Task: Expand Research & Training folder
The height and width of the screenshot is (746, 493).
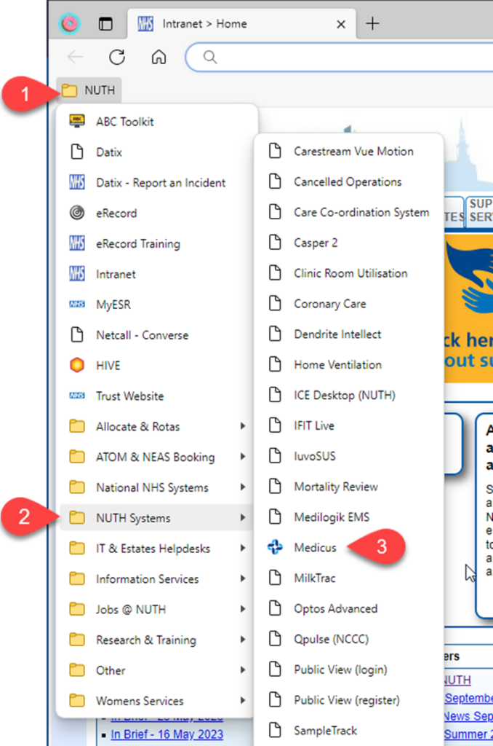Action: (x=157, y=640)
